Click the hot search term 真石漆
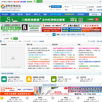102x102 pixels. click(79, 35)
